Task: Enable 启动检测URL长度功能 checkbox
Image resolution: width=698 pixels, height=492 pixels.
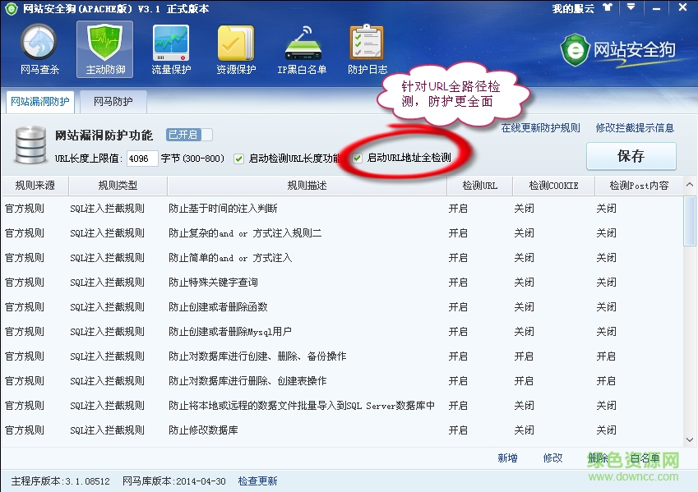Action: (x=238, y=159)
